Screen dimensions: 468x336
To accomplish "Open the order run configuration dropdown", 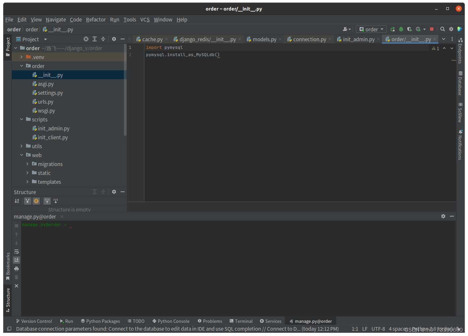I will coord(382,29).
